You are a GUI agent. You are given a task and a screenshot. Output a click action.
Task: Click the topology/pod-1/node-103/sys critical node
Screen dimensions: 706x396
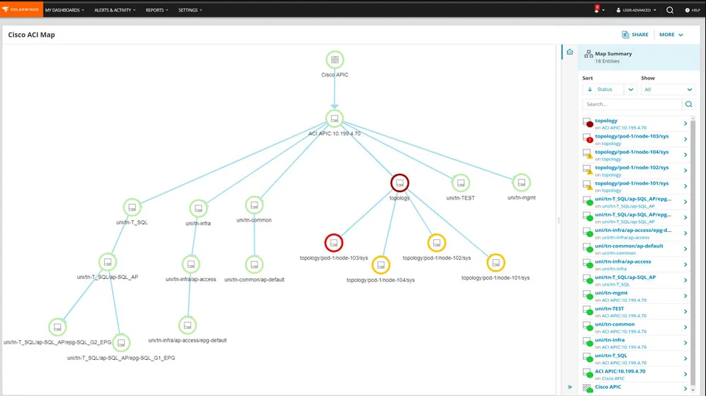[333, 243]
